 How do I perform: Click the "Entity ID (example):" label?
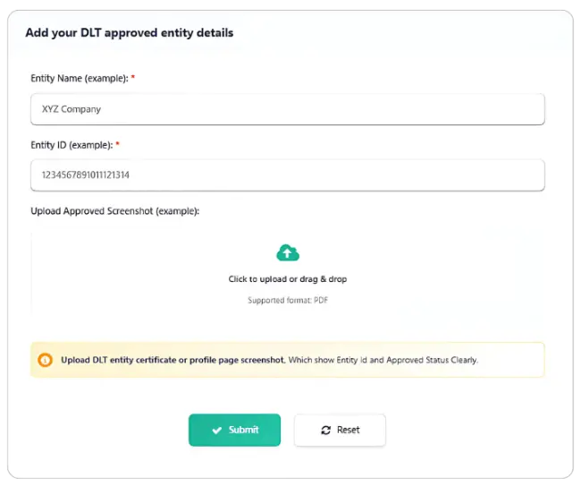coord(72,145)
